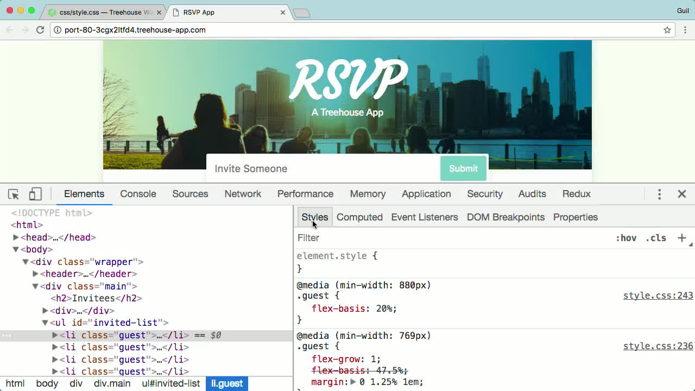Open Chrome's browser menu icon
Screen dimensions: 695x391
pos(685,30)
